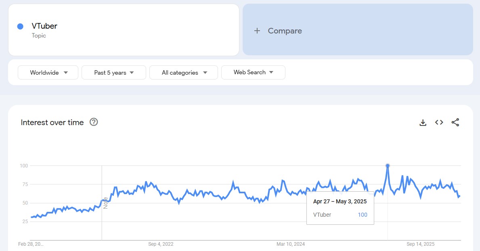Screen dimensions: 480x251
Task: Click the Mar 10, 2024 axis label
Action: click(291, 244)
